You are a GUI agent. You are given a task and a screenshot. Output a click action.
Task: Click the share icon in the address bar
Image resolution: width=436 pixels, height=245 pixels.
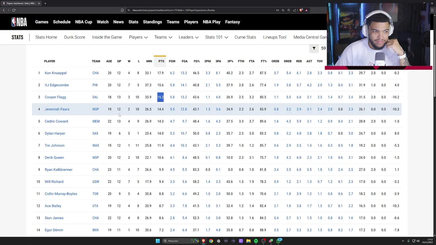tap(295, 10)
